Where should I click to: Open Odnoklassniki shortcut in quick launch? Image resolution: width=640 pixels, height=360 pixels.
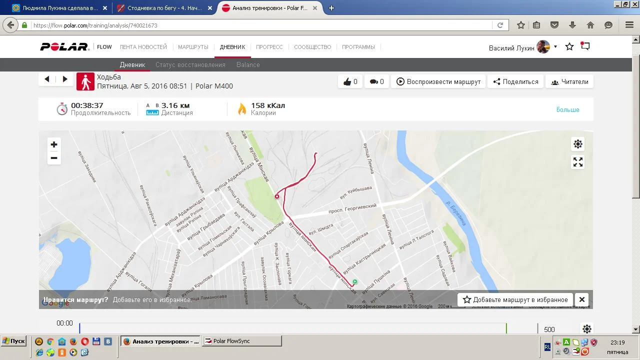pyautogui.click(x=62, y=352)
